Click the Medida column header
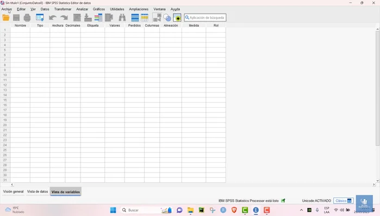 pyautogui.click(x=194, y=26)
